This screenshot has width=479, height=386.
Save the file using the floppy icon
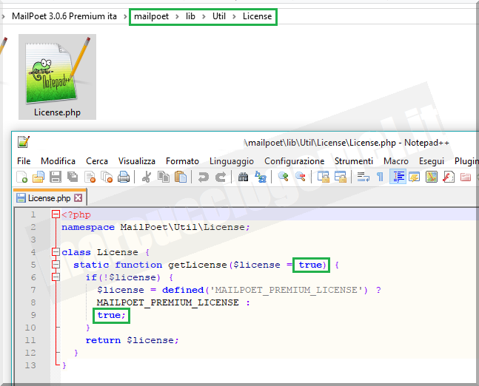(56, 177)
